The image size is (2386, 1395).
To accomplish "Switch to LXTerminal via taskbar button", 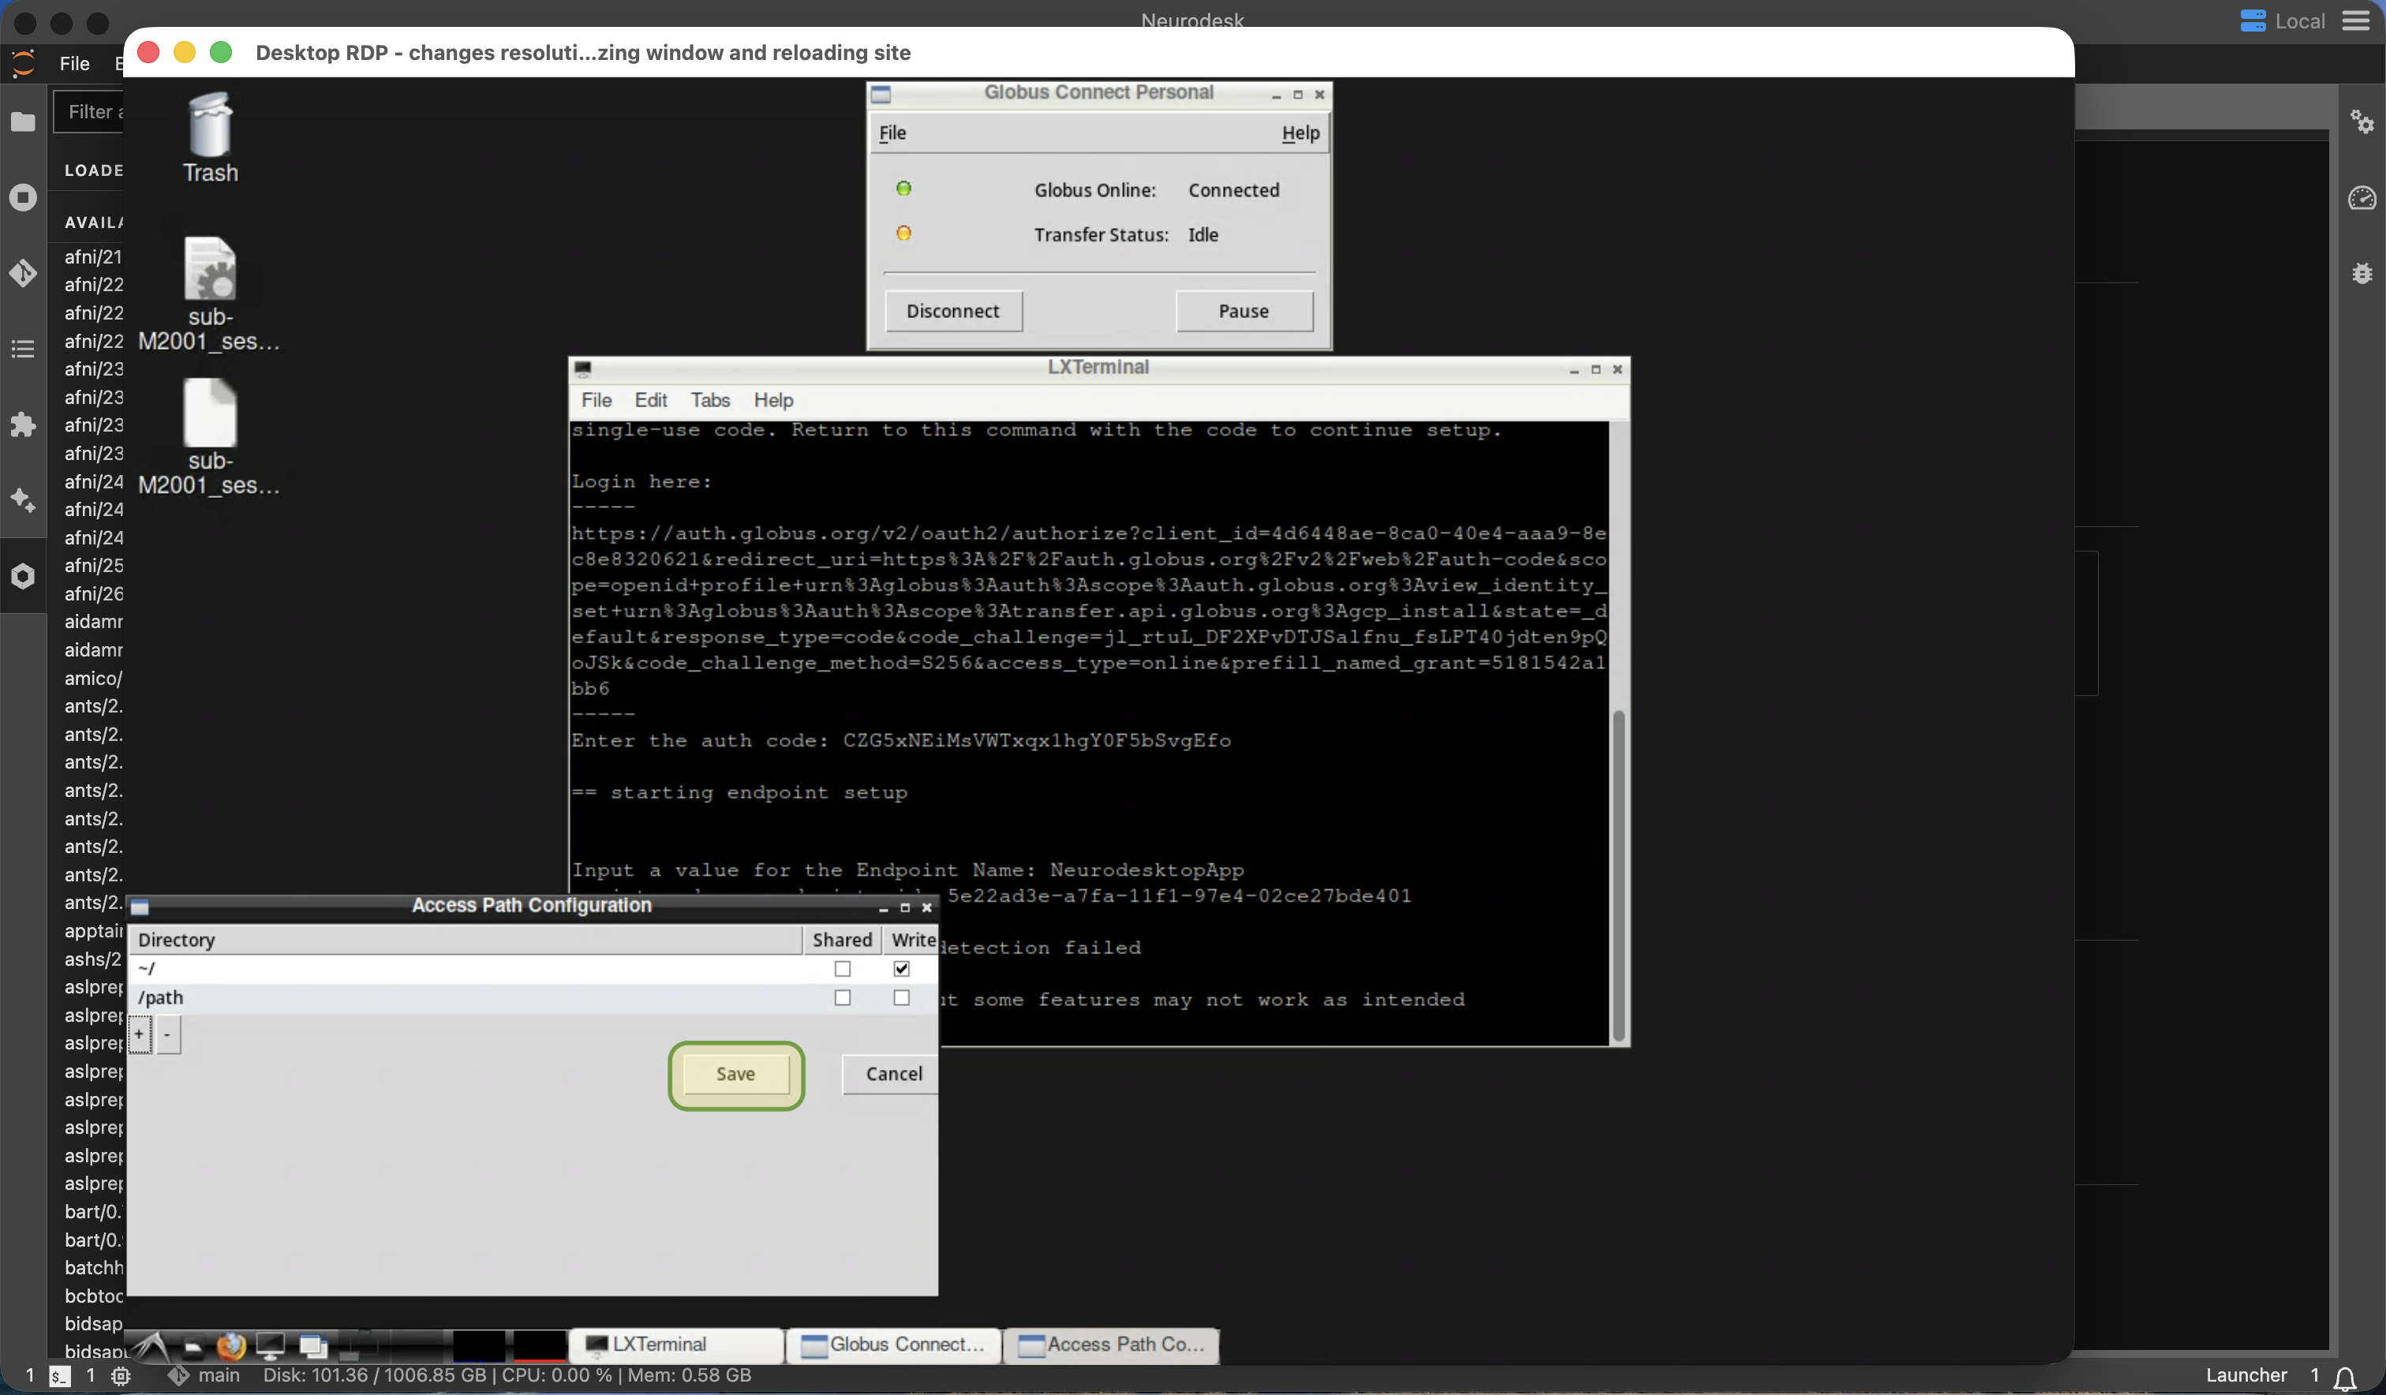I will point(676,1345).
